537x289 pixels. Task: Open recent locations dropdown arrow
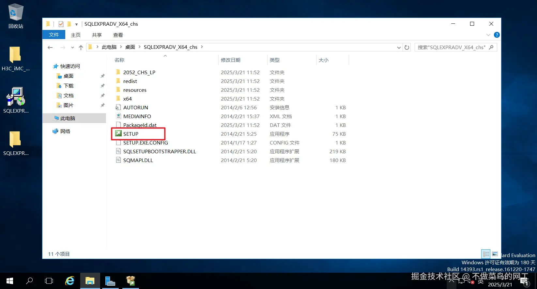(72, 48)
